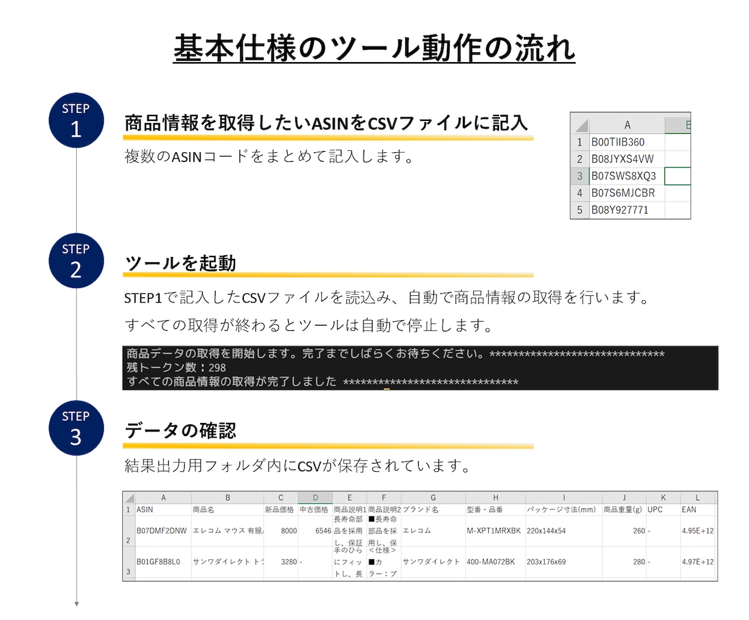Click the 新品価格 header cell
The width and height of the screenshot is (749, 620).
(x=281, y=510)
